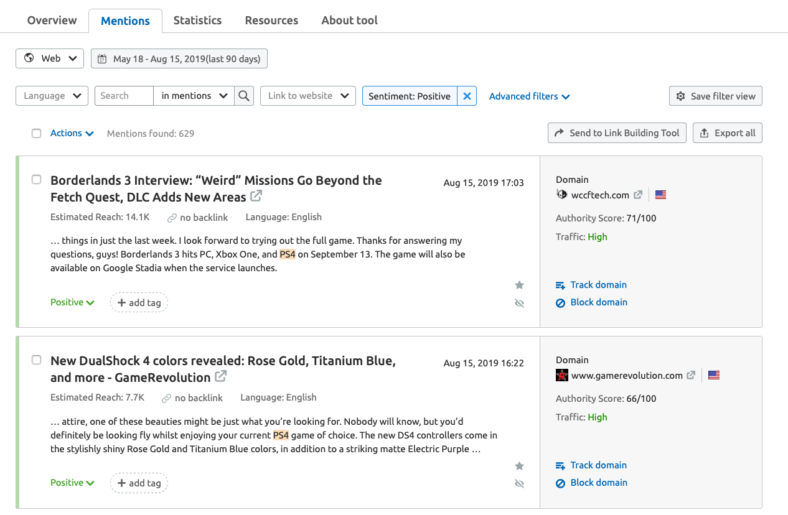Click the search magnifier icon button
This screenshot has width=788, height=515.
tap(244, 96)
